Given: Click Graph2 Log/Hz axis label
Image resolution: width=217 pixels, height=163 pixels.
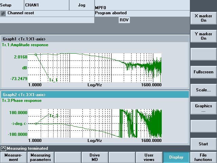Looking at the screenshot, I should [95, 141].
